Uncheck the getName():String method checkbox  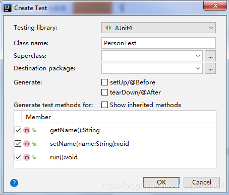click(x=18, y=130)
